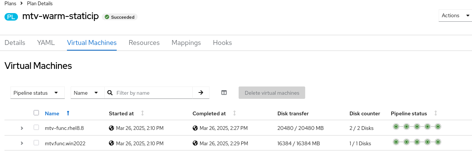
Task: Sort the Completed at column
Action: (x=235, y=113)
